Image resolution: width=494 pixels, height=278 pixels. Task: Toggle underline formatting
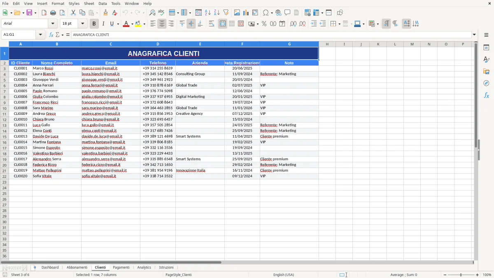112,23
